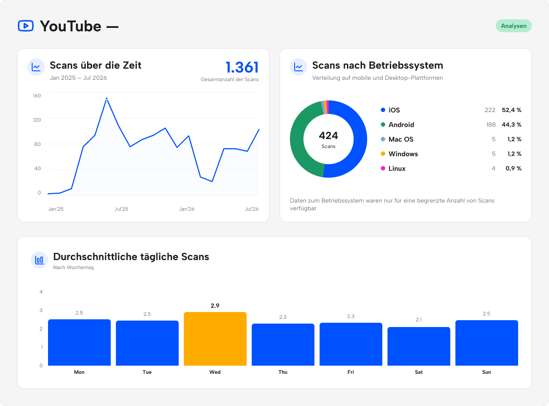Click the Mon bar in the weekday chart
The height and width of the screenshot is (406, 549).
tap(79, 342)
